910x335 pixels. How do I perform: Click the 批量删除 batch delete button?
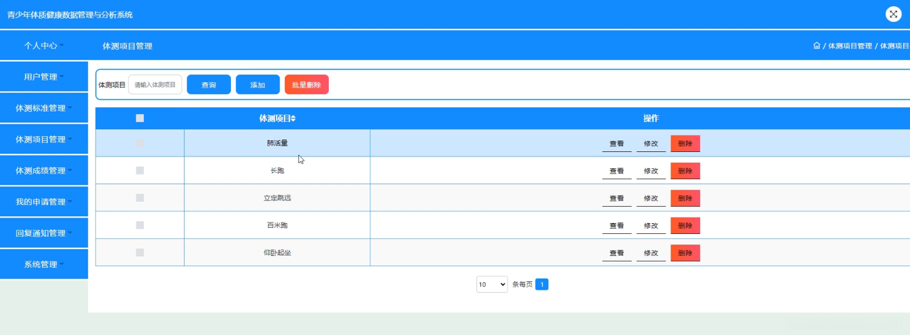pos(306,85)
